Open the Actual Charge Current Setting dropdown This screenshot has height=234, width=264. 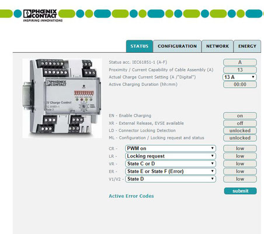239,77
